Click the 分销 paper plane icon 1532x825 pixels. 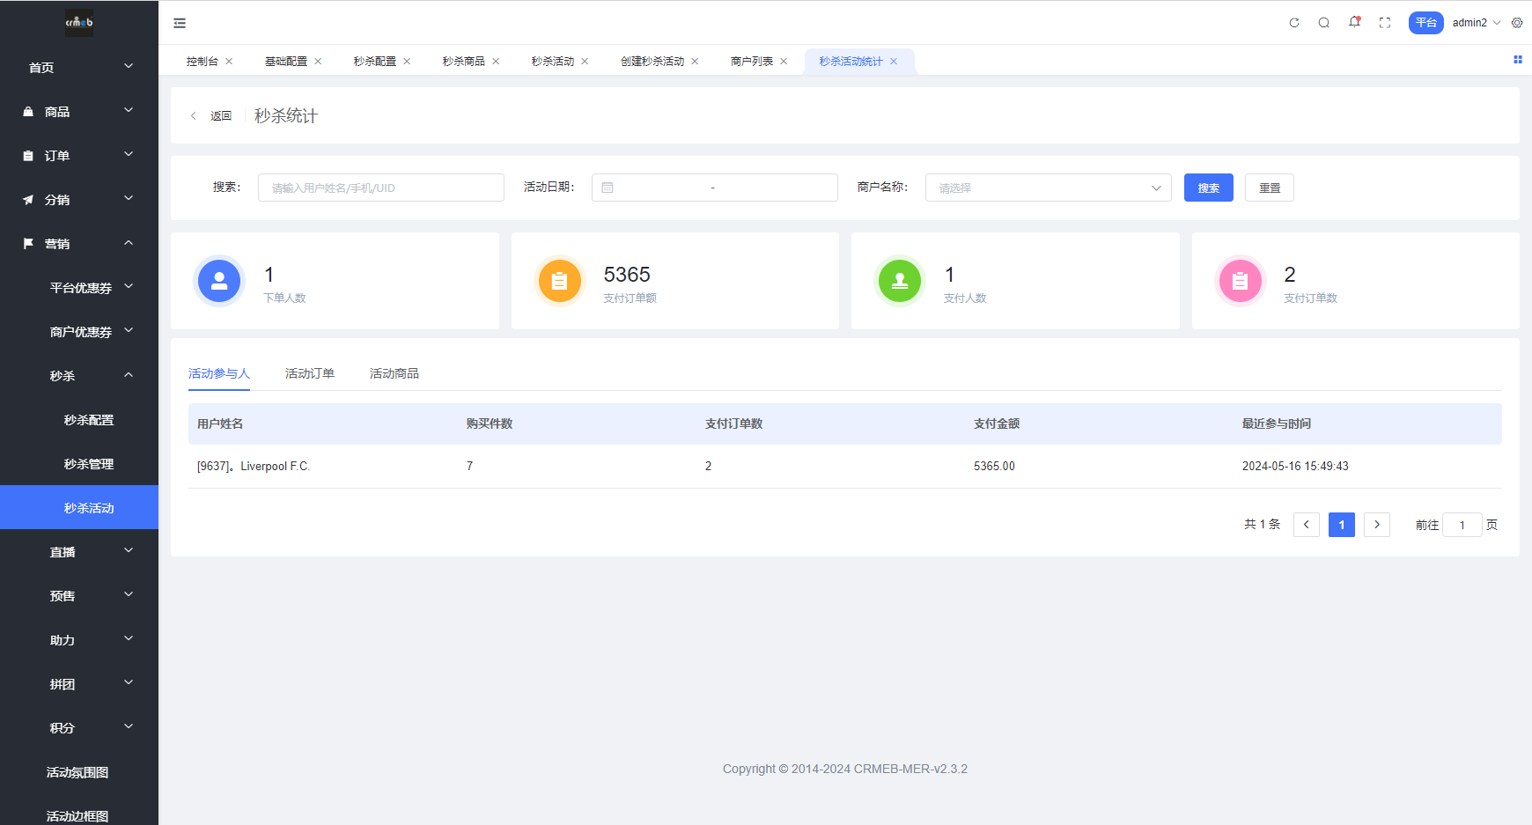click(x=28, y=200)
